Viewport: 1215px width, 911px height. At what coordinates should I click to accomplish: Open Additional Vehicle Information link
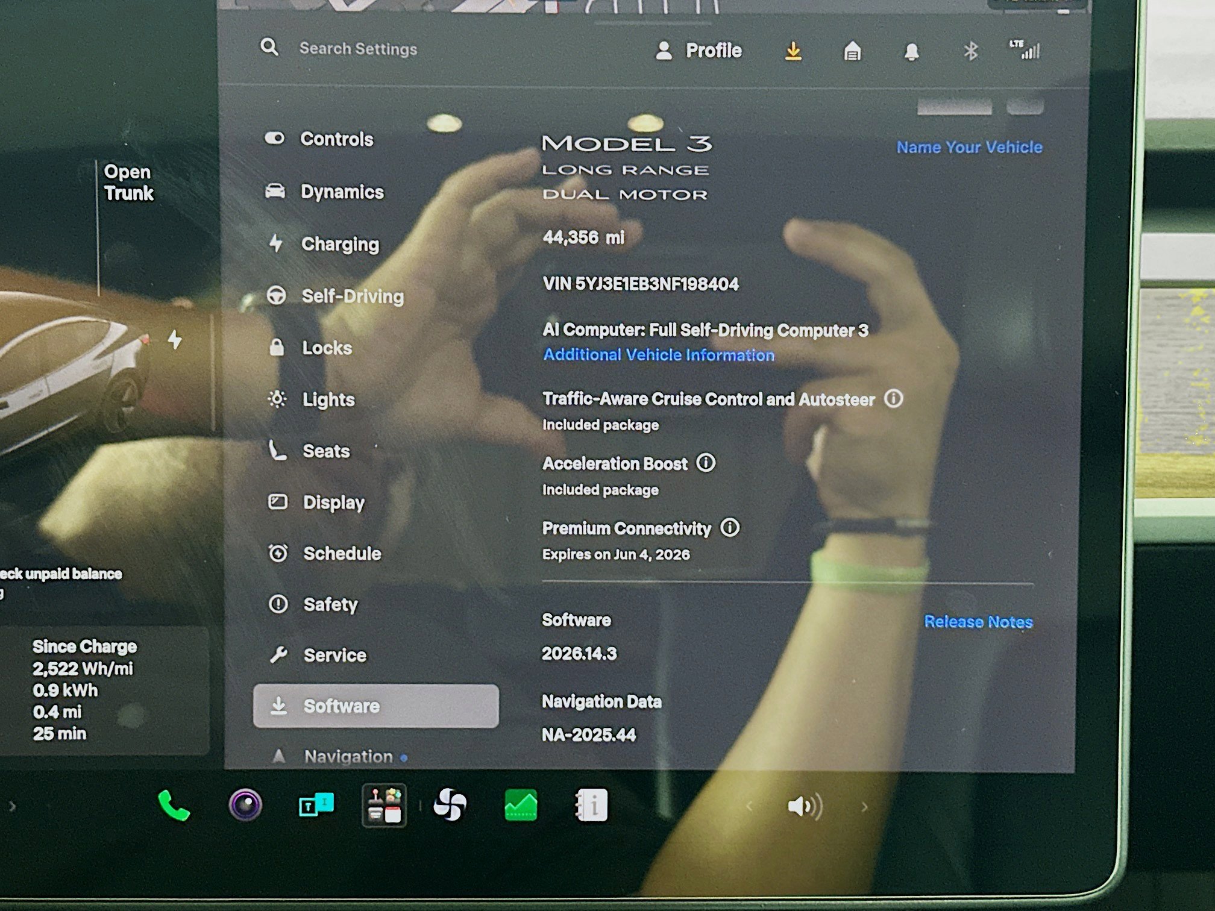(x=659, y=354)
